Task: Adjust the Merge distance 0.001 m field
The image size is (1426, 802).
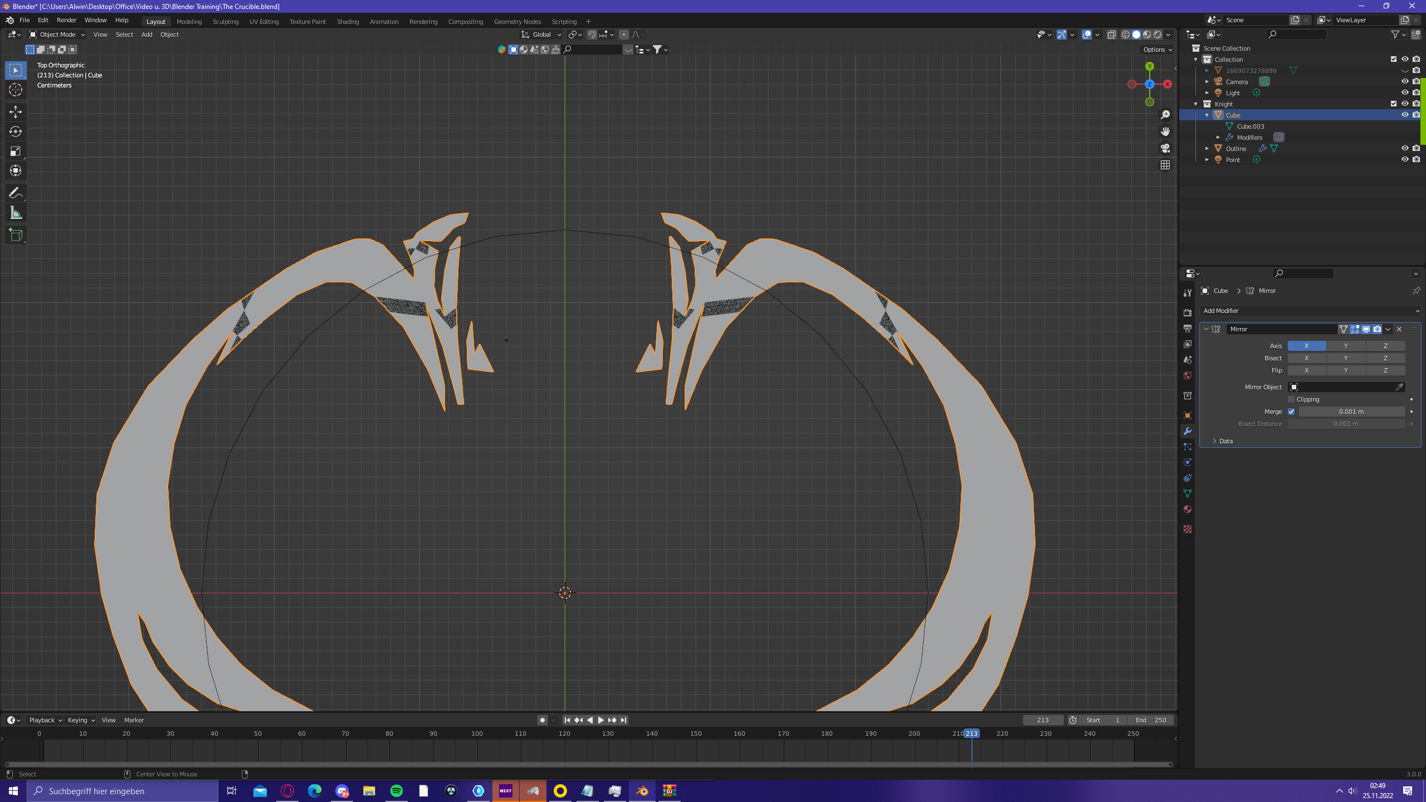Action: tap(1351, 412)
